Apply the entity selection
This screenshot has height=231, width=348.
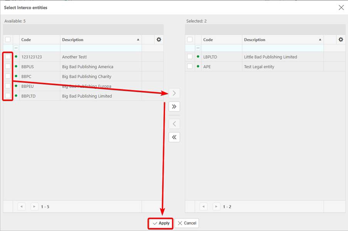(161, 223)
